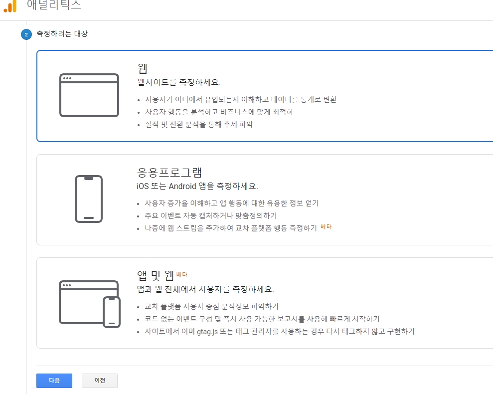Click the blue 다음 button

pos(54,381)
